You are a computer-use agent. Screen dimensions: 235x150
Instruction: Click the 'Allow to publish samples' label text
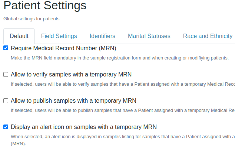(x=73, y=100)
